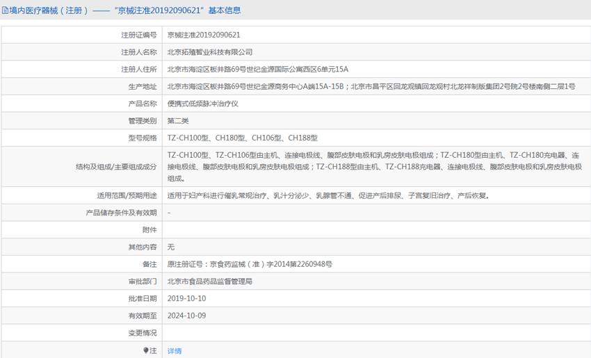Click the 其他内容 label
The height and width of the screenshot is (358, 591).
143,247
